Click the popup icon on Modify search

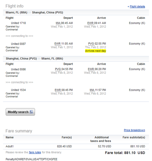click(31, 112)
